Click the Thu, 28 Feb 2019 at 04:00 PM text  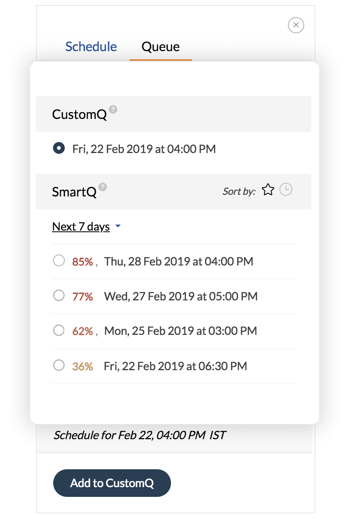[179, 261]
